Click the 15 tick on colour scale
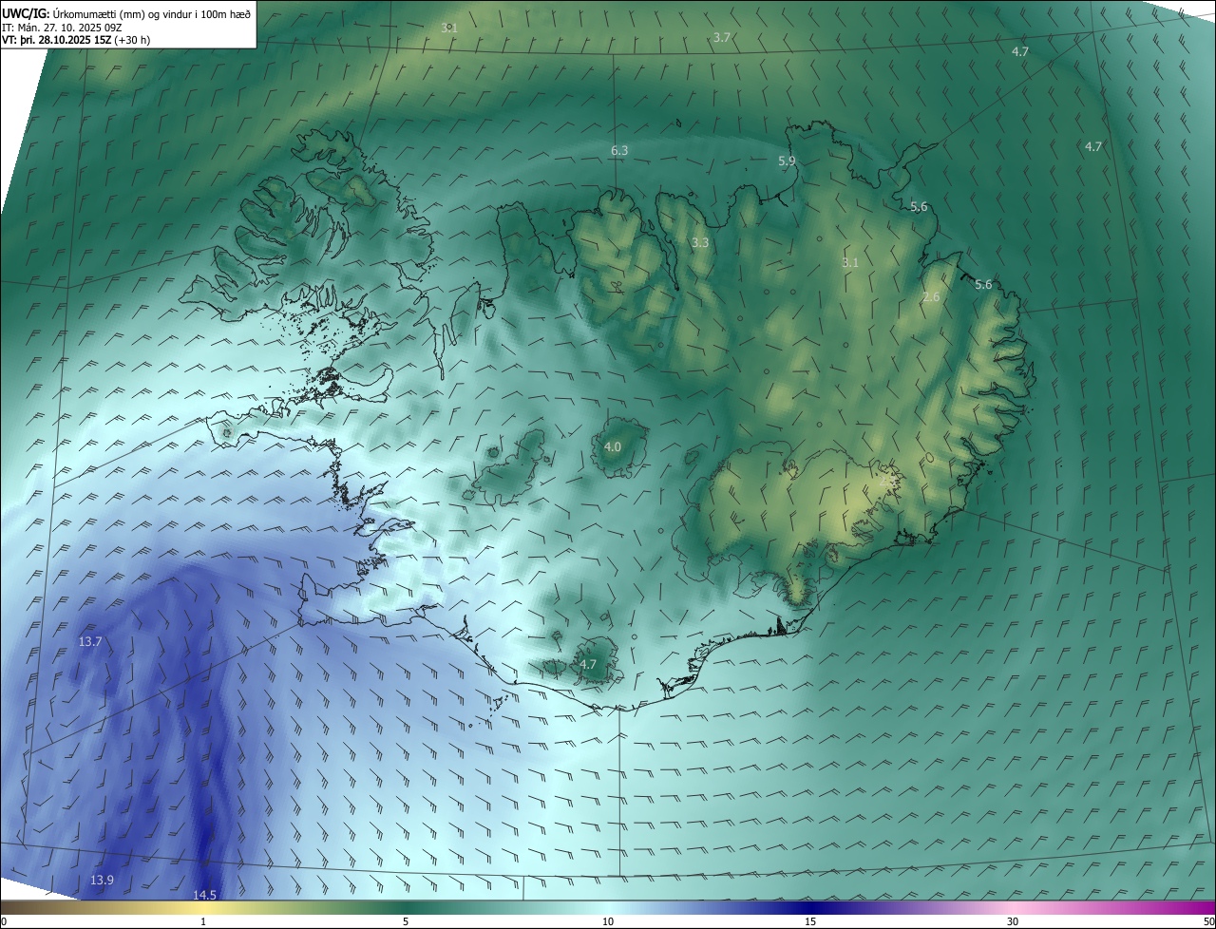Viewport: 1216px width, 929px height. [810, 921]
